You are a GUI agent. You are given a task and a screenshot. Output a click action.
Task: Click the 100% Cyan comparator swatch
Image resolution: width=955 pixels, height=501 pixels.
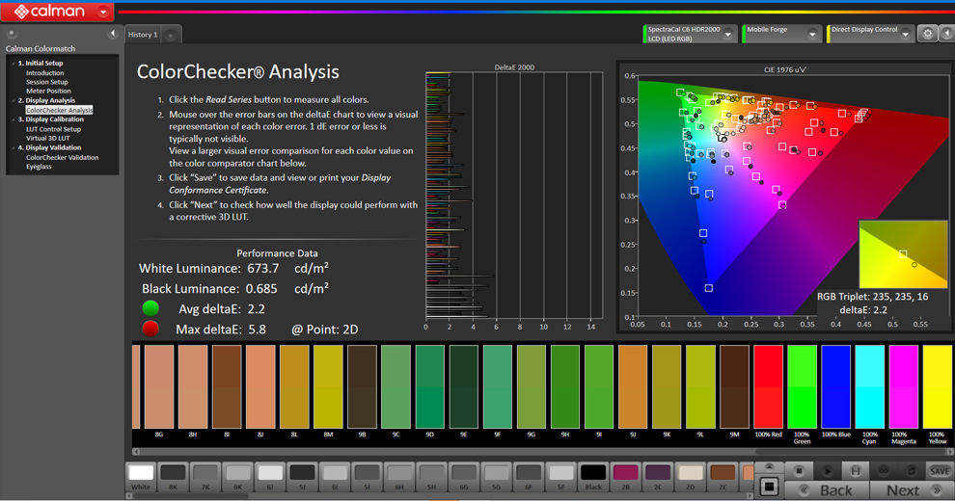click(x=870, y=387)
